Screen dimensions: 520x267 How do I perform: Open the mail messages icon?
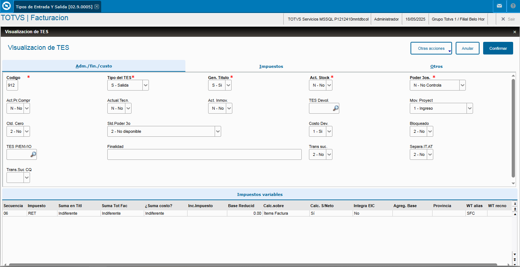pos(499,6)
